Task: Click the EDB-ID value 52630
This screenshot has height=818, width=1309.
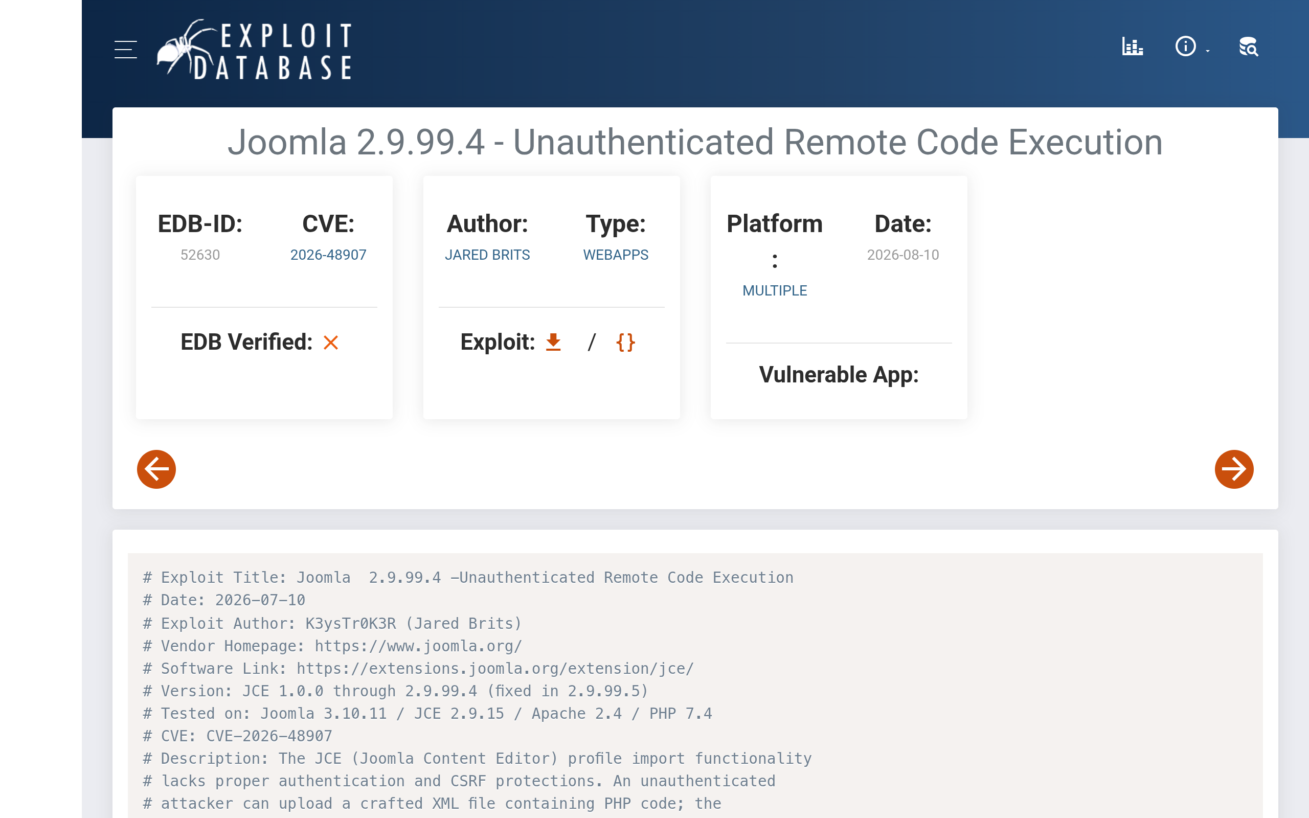Action: point(200,255)
